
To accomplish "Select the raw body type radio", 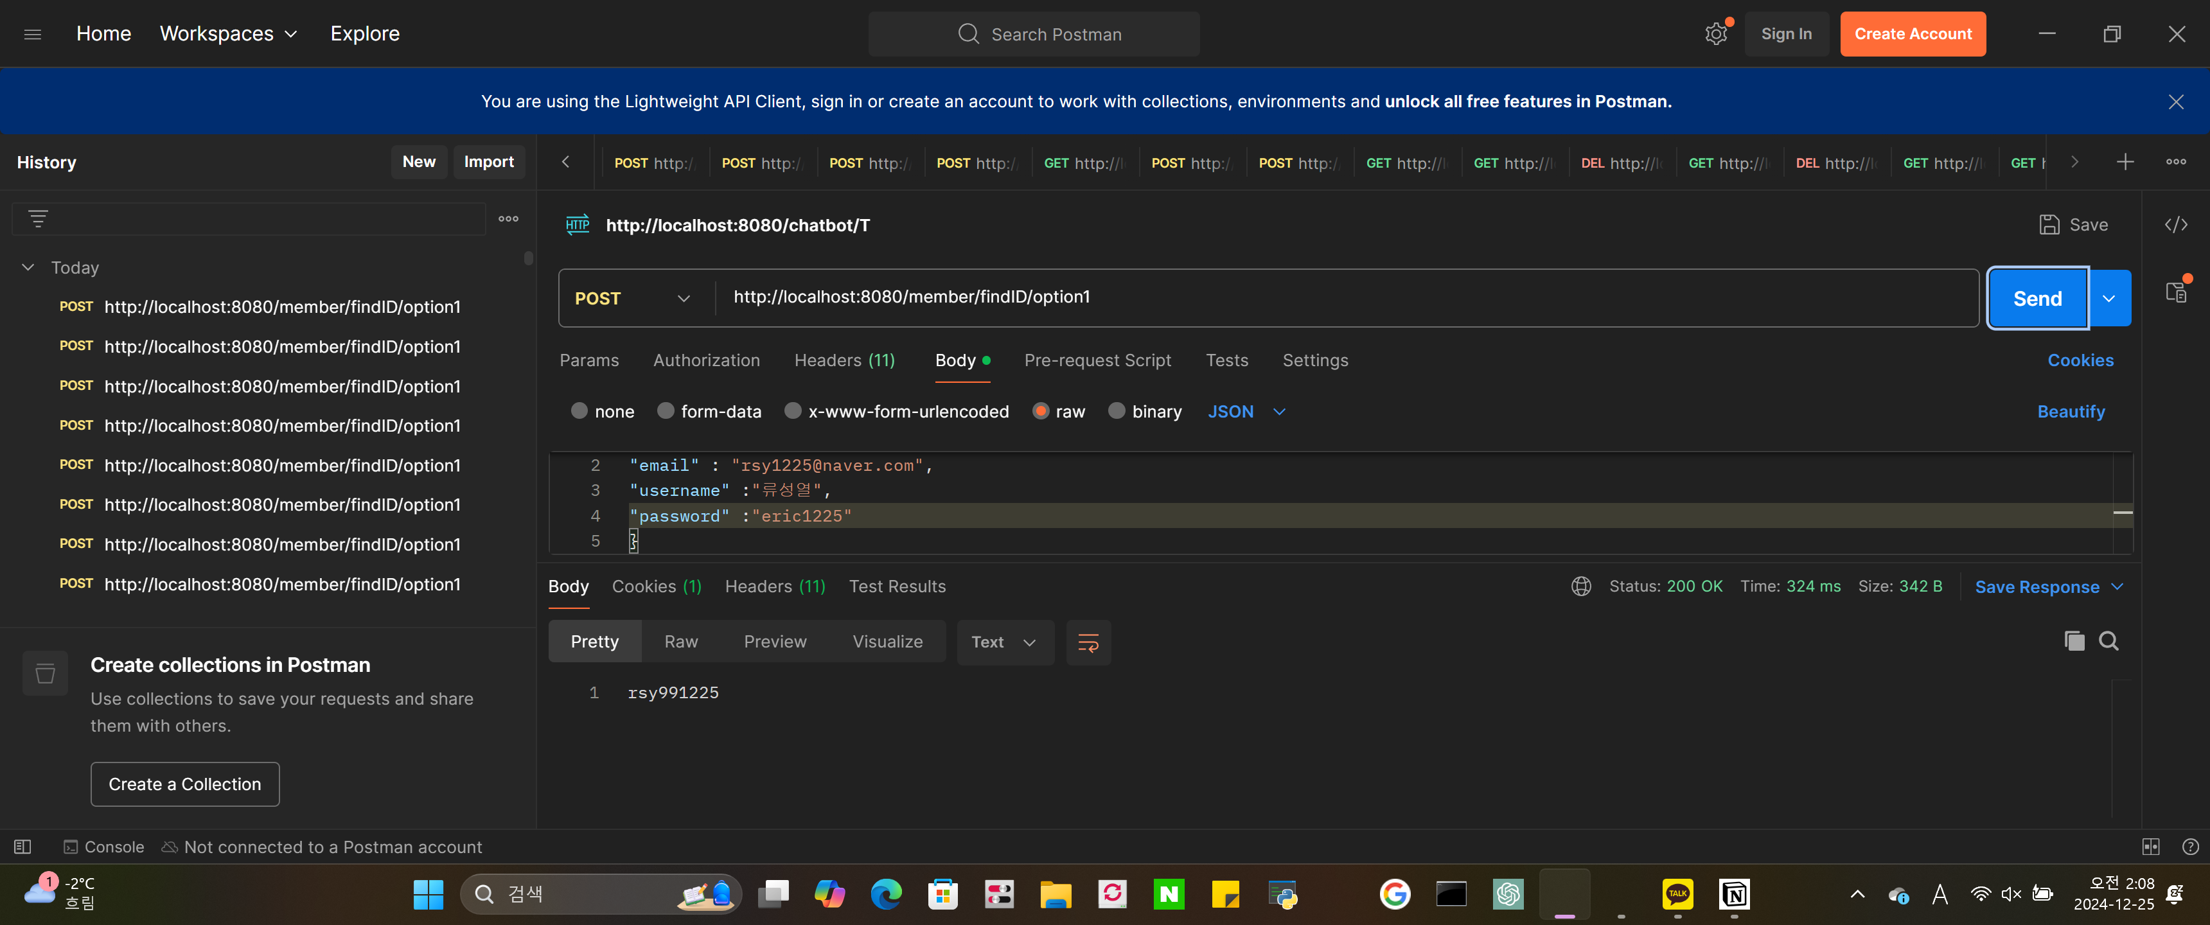I will point(1041,411).
